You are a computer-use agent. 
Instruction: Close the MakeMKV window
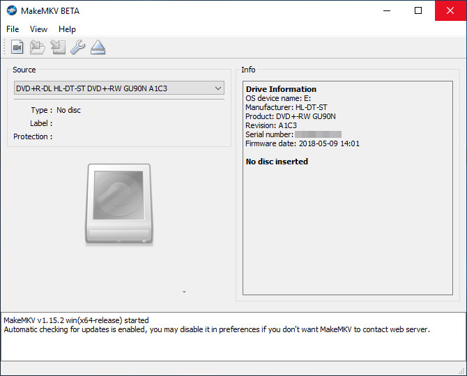tap(450, 10)
